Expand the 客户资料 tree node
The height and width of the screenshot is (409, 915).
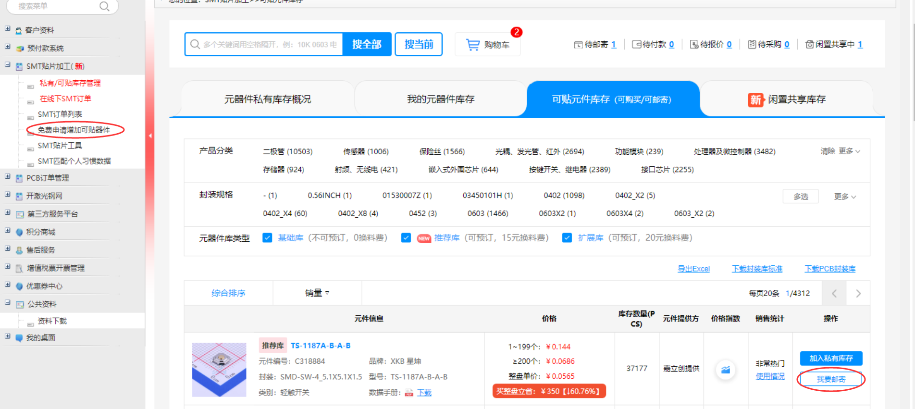[x=8, y=29]
